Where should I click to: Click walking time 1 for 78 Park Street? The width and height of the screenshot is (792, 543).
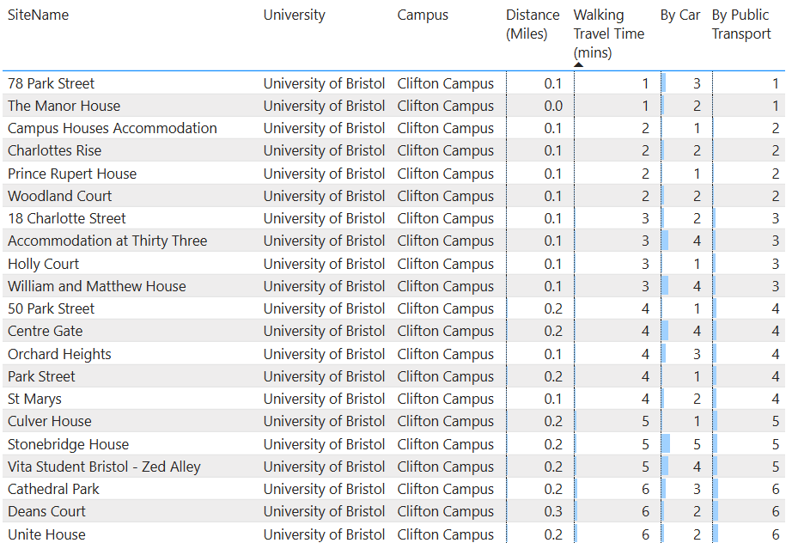[645, 83]
